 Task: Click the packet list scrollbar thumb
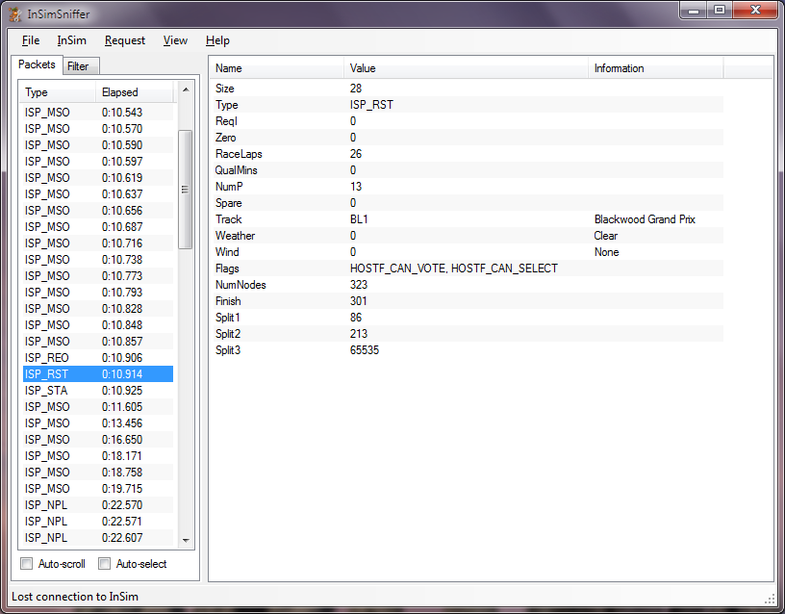(x=186, y=190)
